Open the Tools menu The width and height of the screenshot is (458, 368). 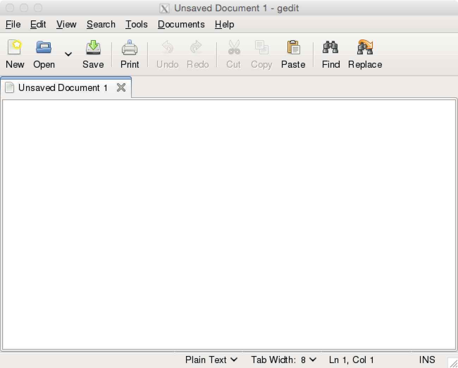(x=137, y=24)
